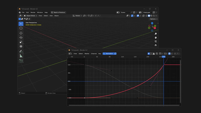
Task: Switch to Wireframe viewport shading
Action: pyautogui.click(x=147, y=16)
